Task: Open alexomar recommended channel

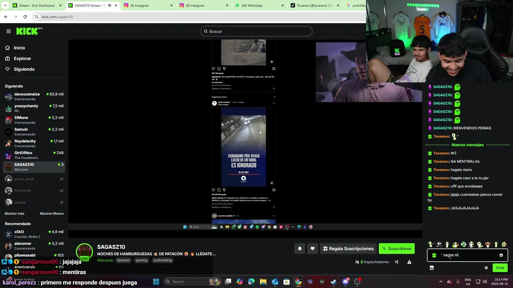Action: pos(34,246)
